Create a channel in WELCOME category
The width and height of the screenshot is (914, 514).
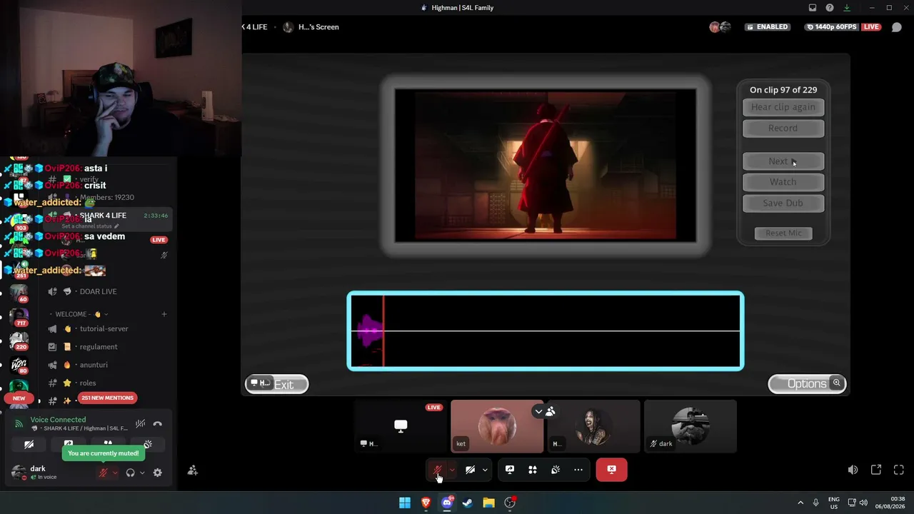pos(164,314)
